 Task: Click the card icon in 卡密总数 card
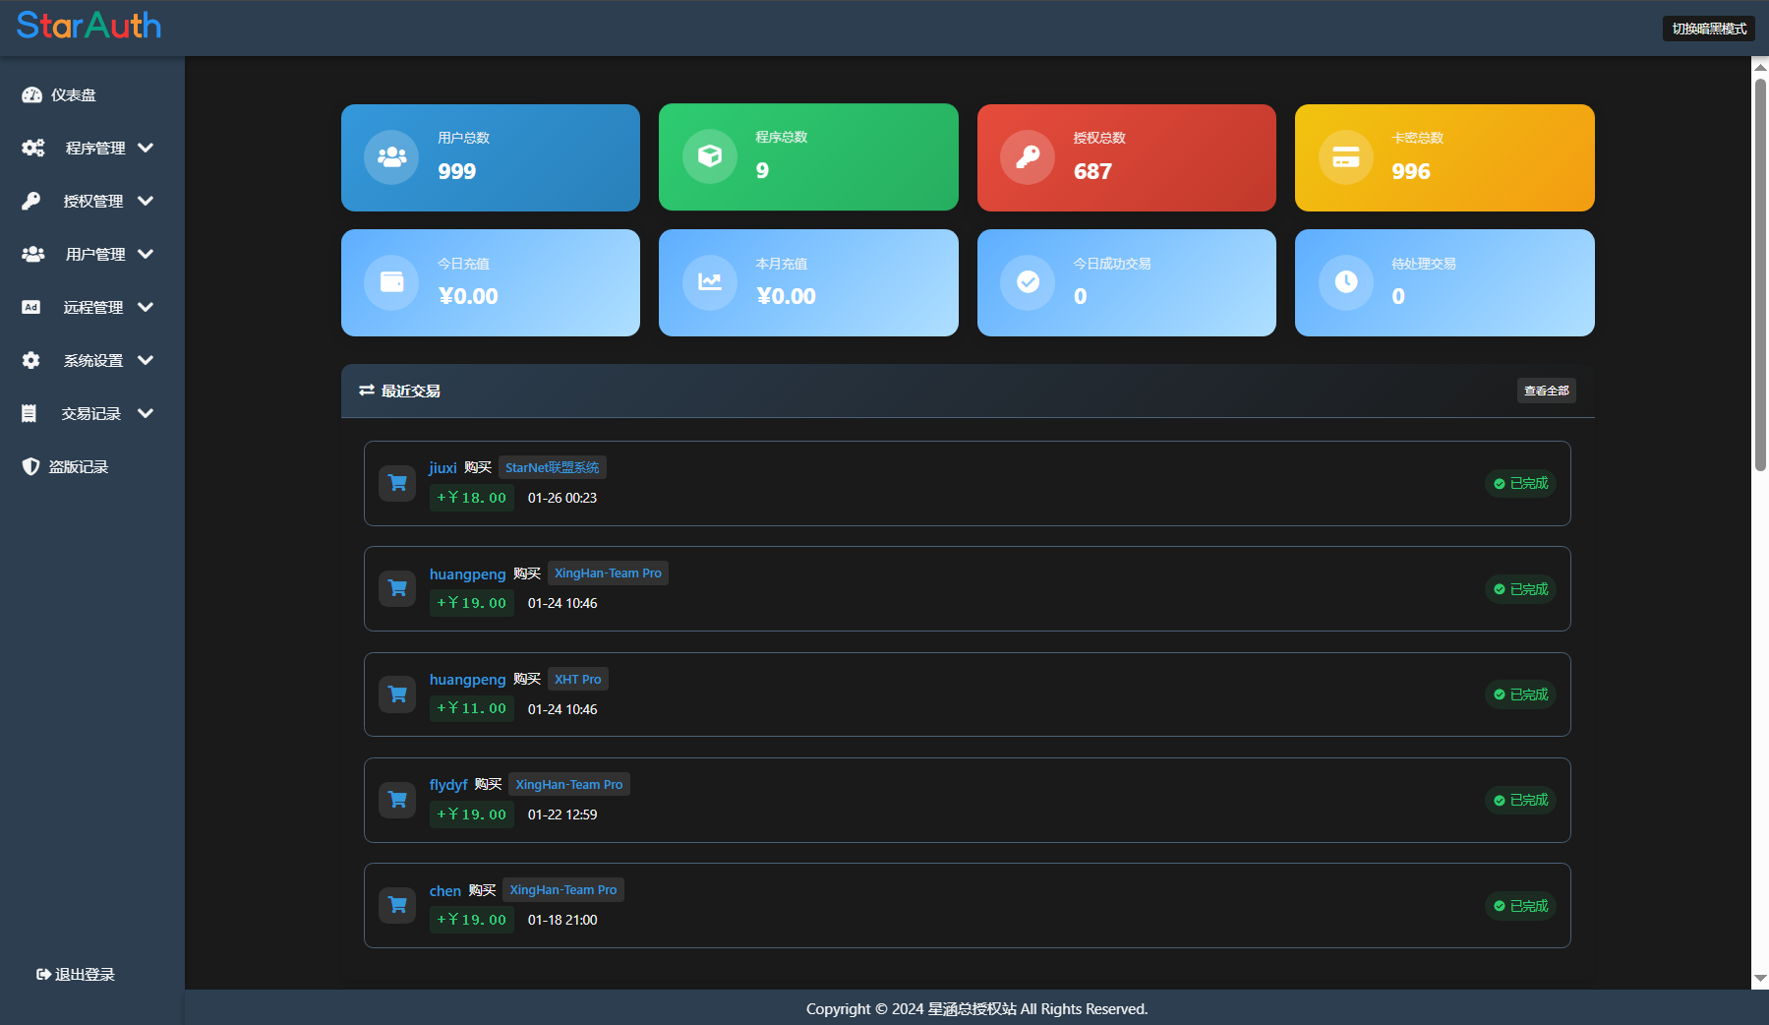click(1345, 157)
